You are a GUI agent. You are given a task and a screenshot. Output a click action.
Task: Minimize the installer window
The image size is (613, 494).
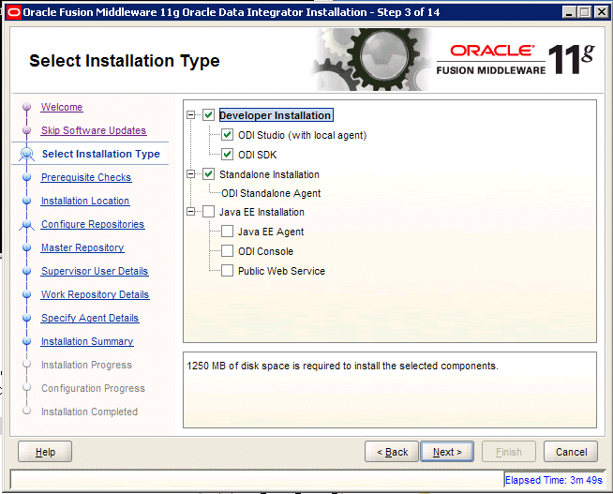click(x=569, y=12)
